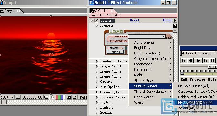
Task: Expand Air Optics group
Action: click(96, 87)
